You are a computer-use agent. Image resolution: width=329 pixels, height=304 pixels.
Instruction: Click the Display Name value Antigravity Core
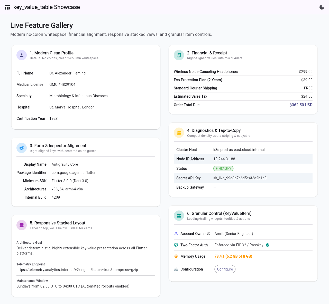pos(65,164)
